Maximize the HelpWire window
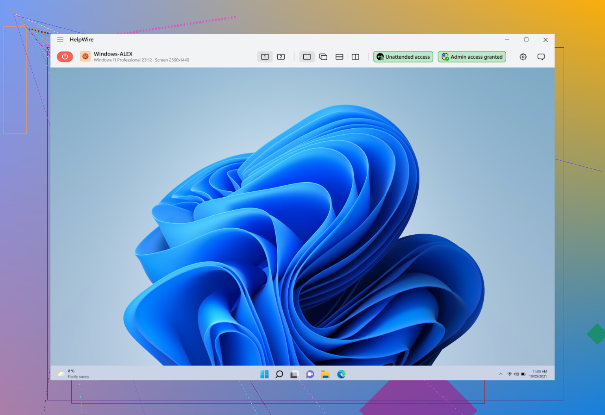The width and height of the screenshot is (605, 415). 526,39
